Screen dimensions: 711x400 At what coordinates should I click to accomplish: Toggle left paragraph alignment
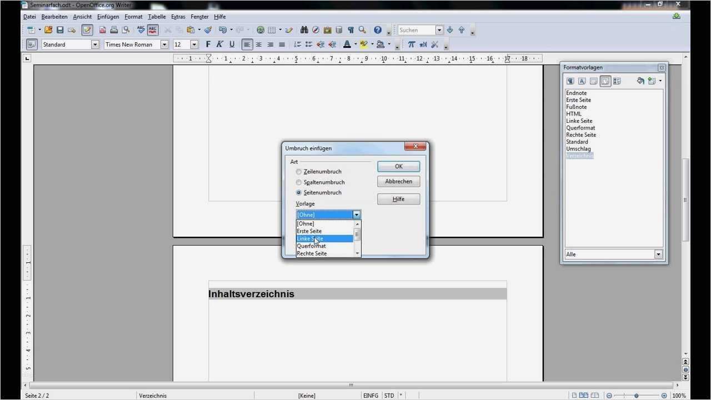click(x=247, y=44)
